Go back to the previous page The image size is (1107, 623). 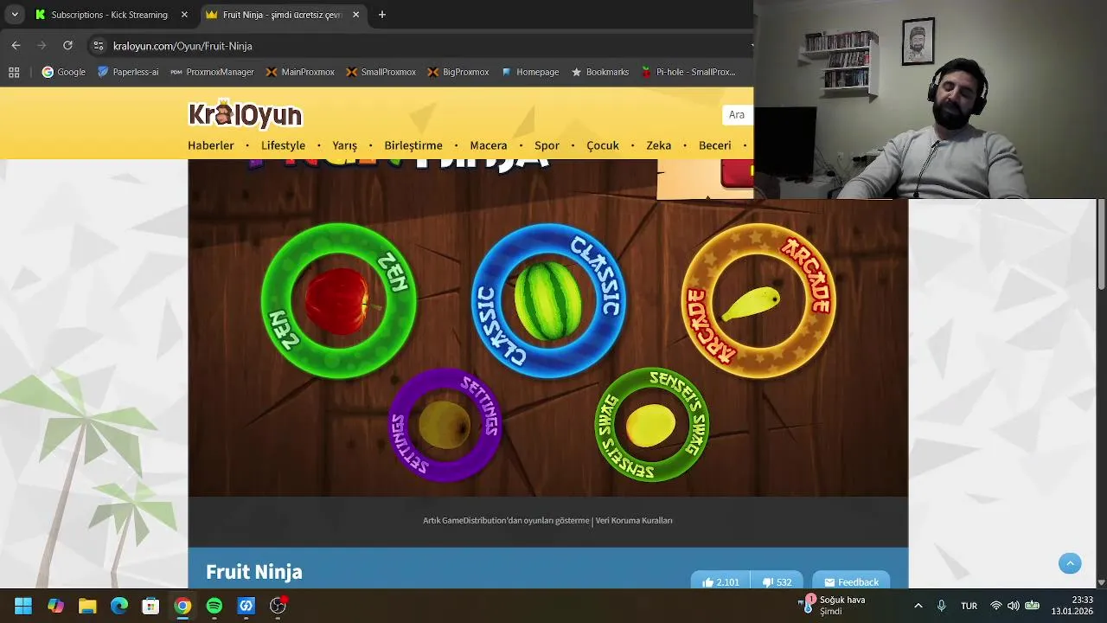point(16,45)
